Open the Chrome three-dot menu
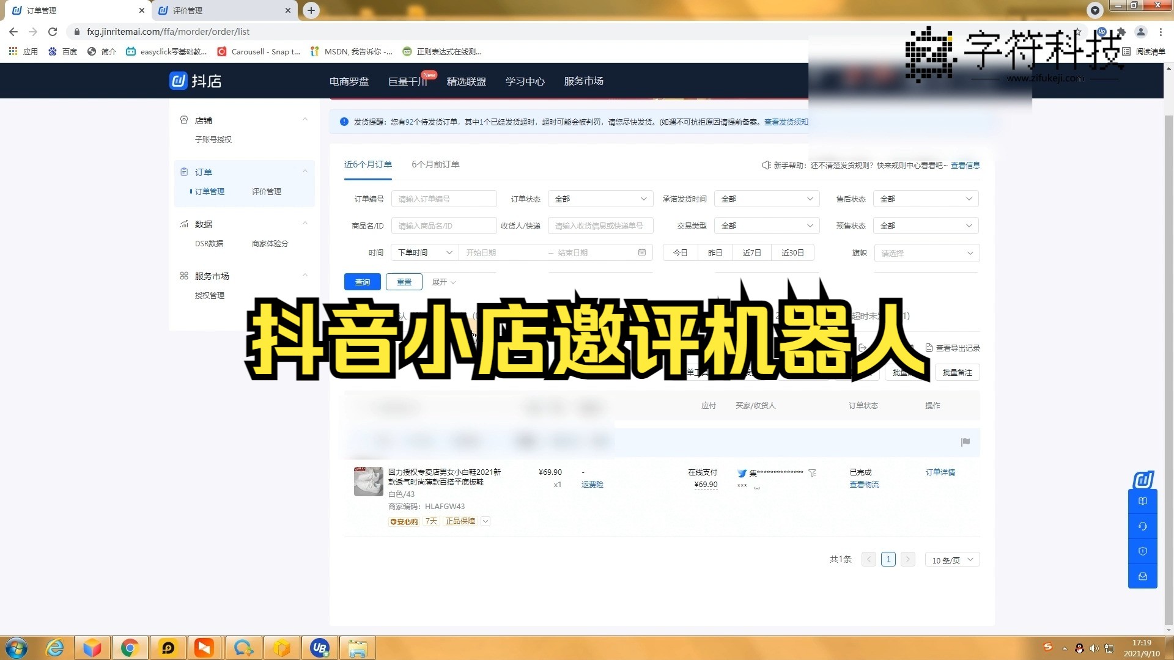This screenshot has width=1174, height=660. (x=1161, y=32)
